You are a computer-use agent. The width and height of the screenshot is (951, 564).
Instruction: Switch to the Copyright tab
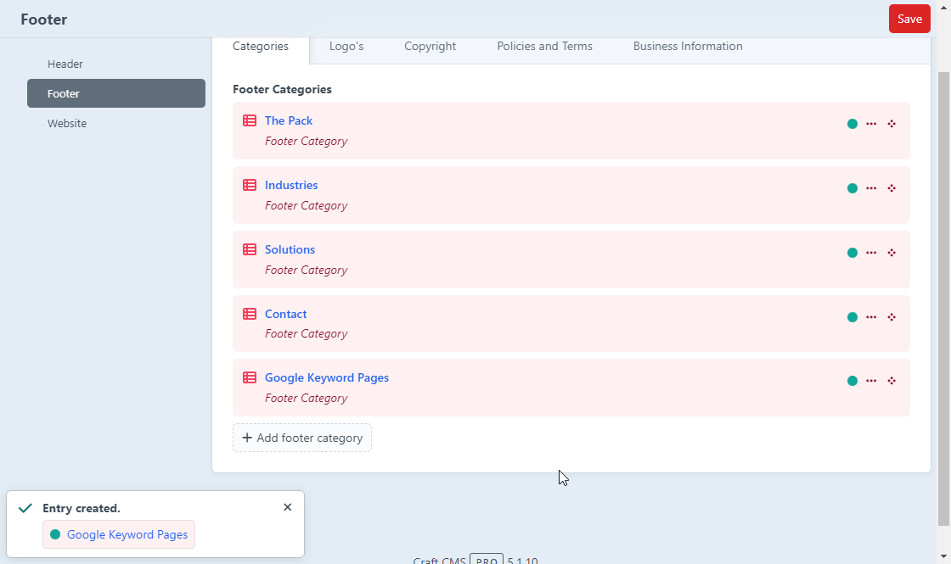click(x=430, y=47)
